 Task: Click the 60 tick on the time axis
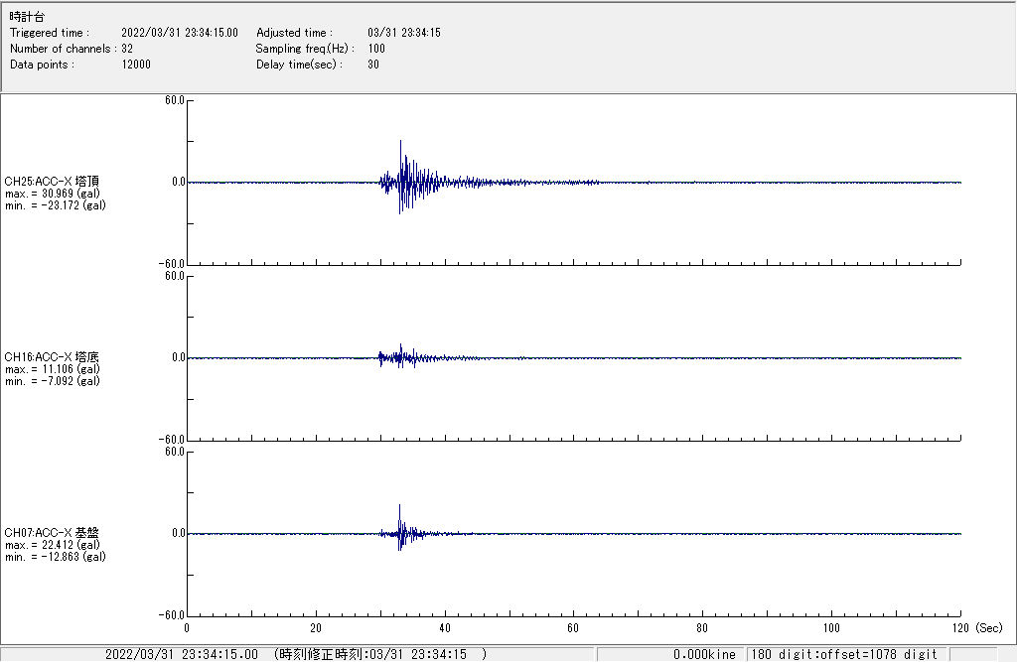coord(574,628)
